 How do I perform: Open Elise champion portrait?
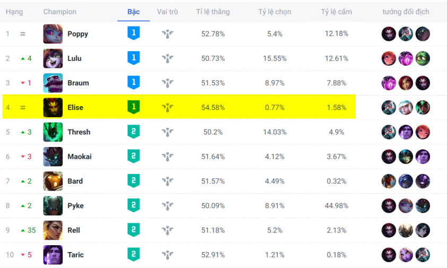(x=53, y=108)
